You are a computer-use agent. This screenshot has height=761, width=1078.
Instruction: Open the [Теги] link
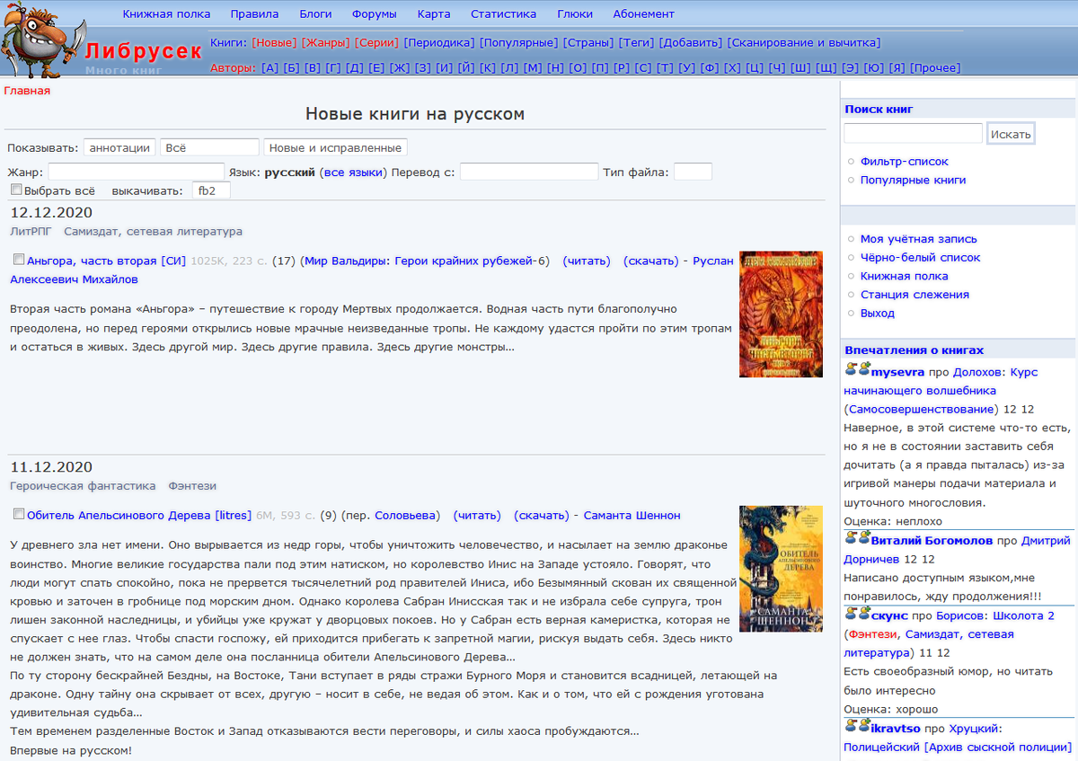pos(636,42)
